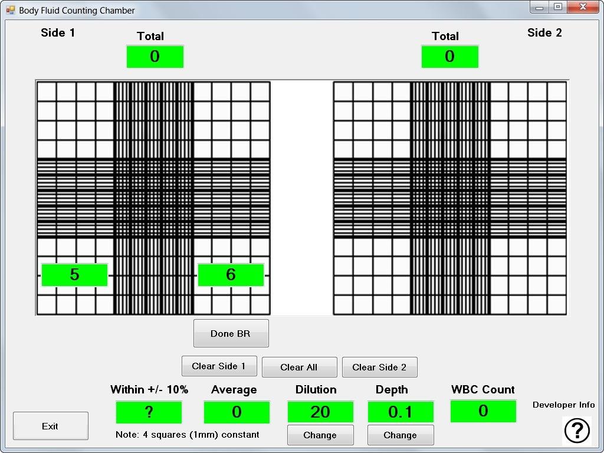This screenshot has height=453, width=604.
Task: Click the Side 1 Total counter
Action: (x=155, y=57)
